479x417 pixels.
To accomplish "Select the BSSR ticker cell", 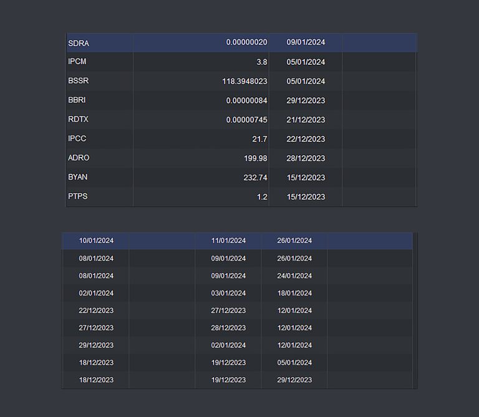I will pos(79,81).
